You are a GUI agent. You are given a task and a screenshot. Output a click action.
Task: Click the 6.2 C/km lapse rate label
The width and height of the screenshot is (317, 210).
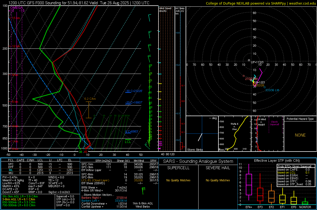pos(90,99)
